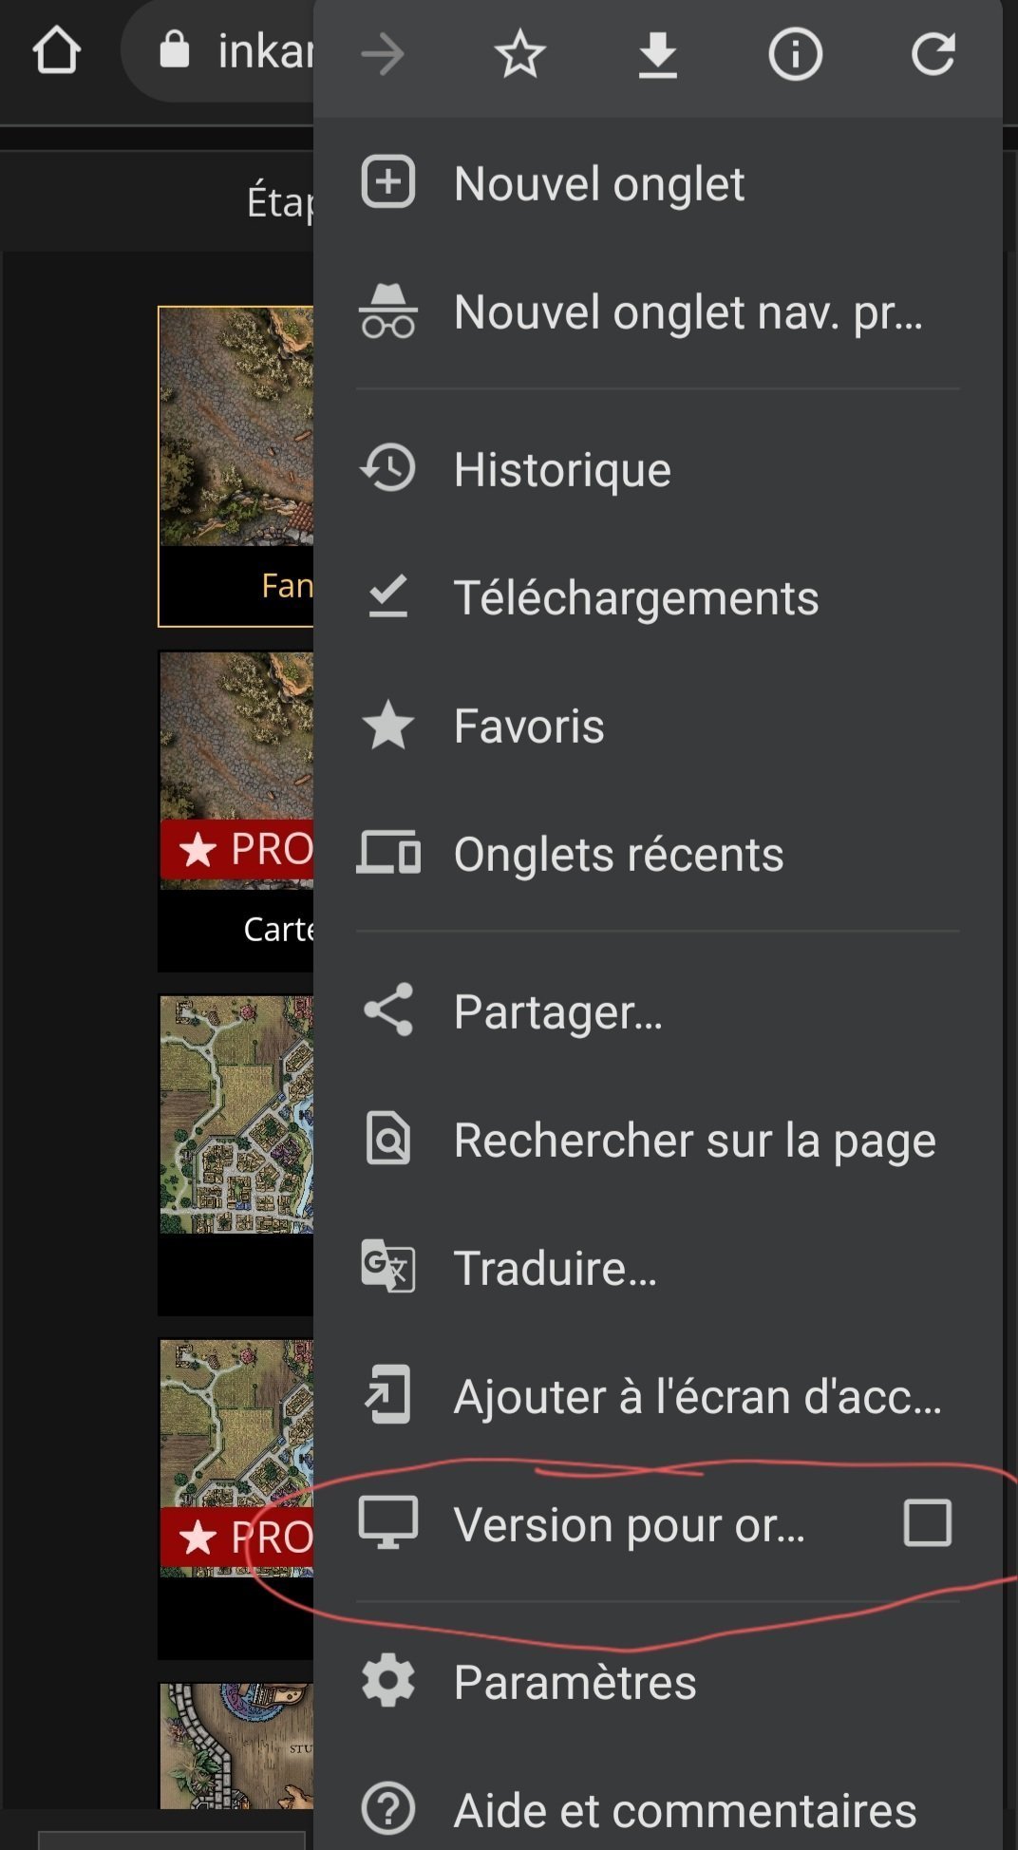Open Favoris from the menu

tap(529, 727)
